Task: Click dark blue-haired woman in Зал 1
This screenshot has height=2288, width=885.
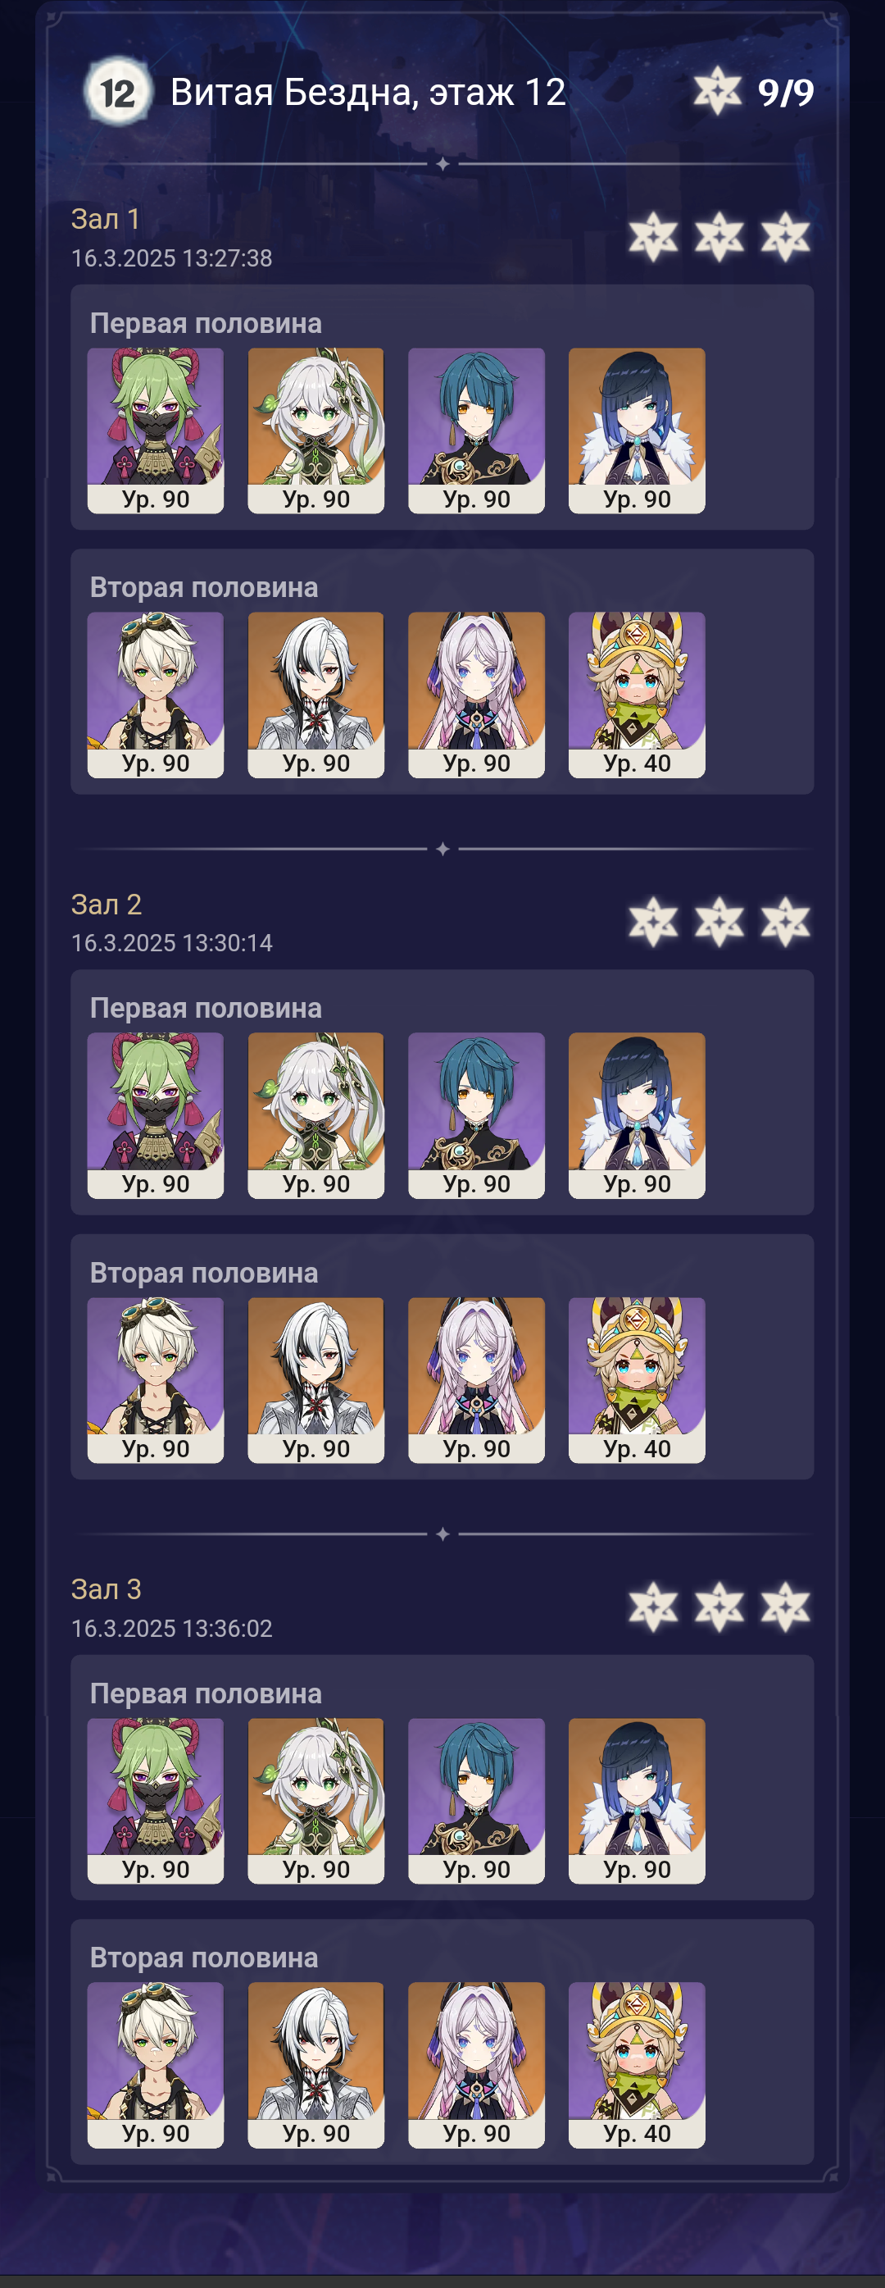Action: point(638,430)
